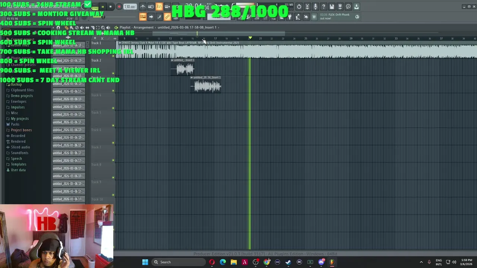Mute Track 2 with its green dot
This screenshot has width=477, height=268.
[113, 73]
